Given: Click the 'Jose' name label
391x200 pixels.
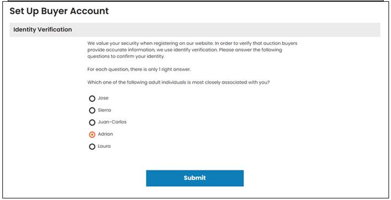Looking at the screenshot, I should coord(103,98).
